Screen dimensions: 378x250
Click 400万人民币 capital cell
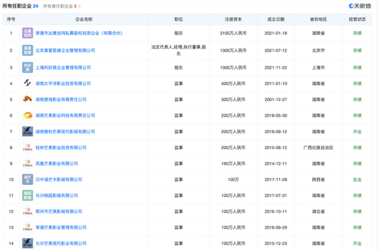pos(233,83)
